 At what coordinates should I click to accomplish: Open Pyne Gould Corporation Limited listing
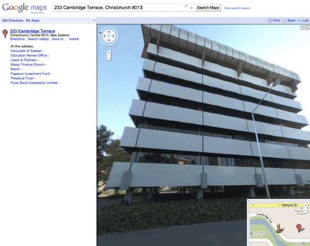(x=34, y=82)
